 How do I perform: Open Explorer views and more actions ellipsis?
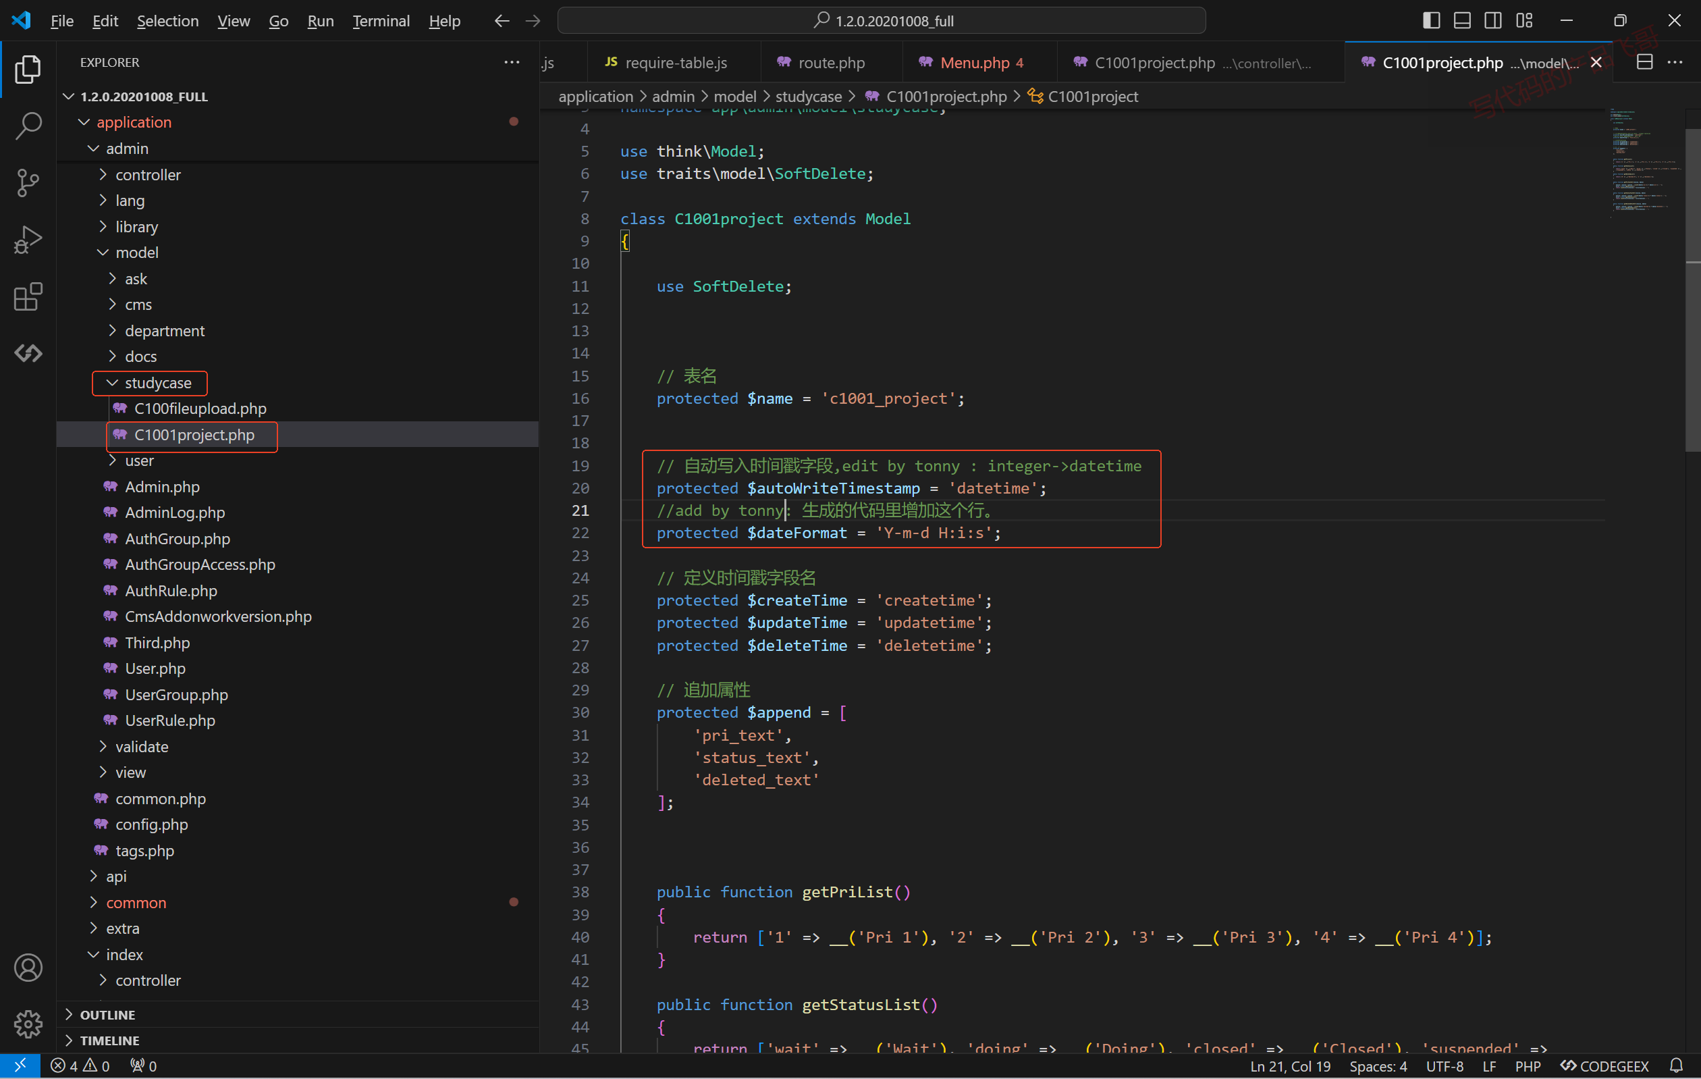coord(512,62)
